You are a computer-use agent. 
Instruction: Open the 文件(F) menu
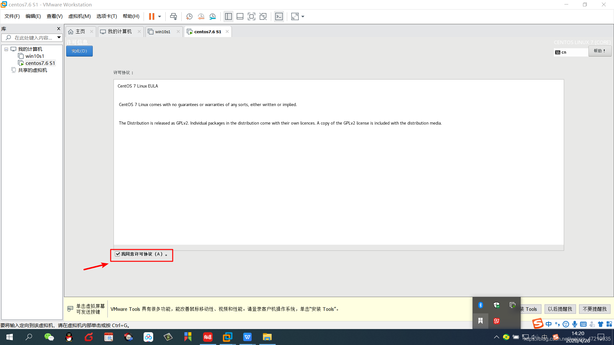point(12,16)
